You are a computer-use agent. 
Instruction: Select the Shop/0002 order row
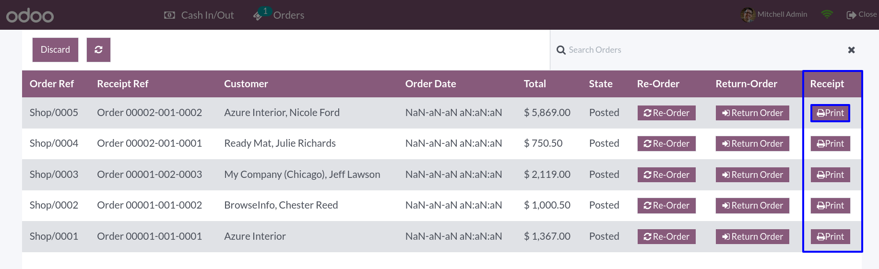click(x=442, y=206)
